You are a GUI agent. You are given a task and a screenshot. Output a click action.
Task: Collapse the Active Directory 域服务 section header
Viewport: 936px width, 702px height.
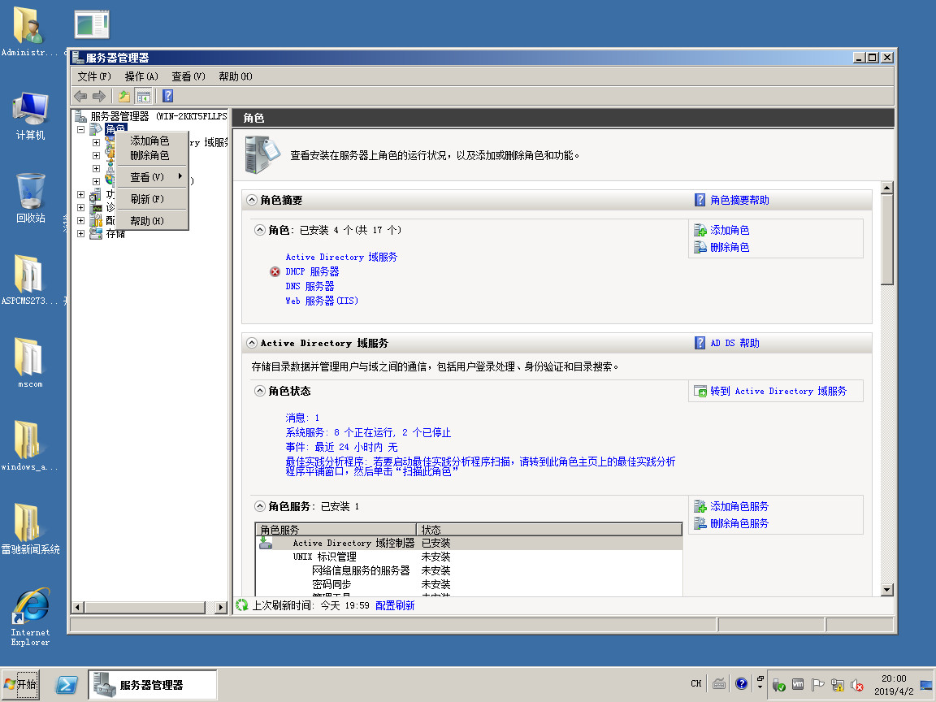tap(252, 343)
